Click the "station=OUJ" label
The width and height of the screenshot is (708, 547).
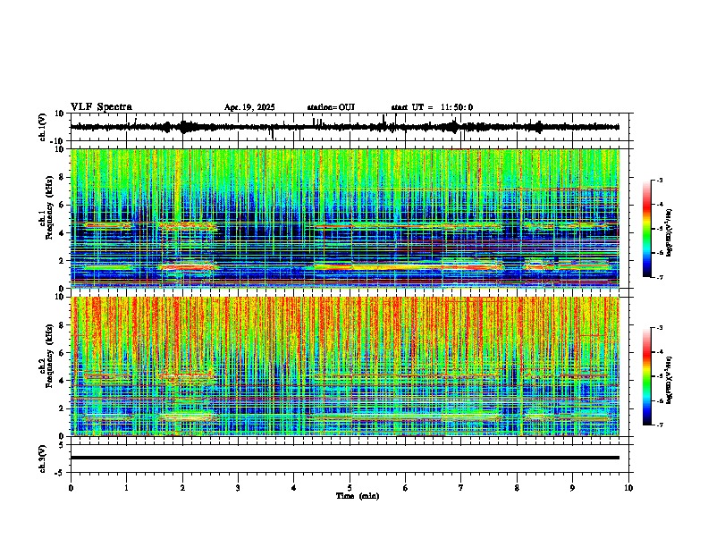point(331,107)
